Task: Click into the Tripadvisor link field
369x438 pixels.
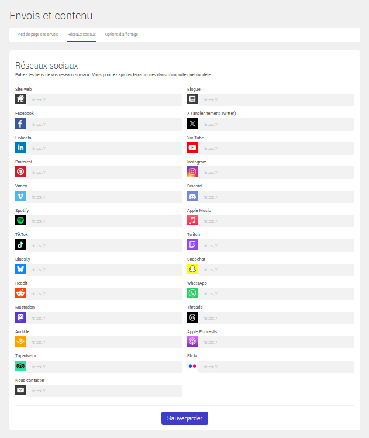Action: (x=104, y=367)
